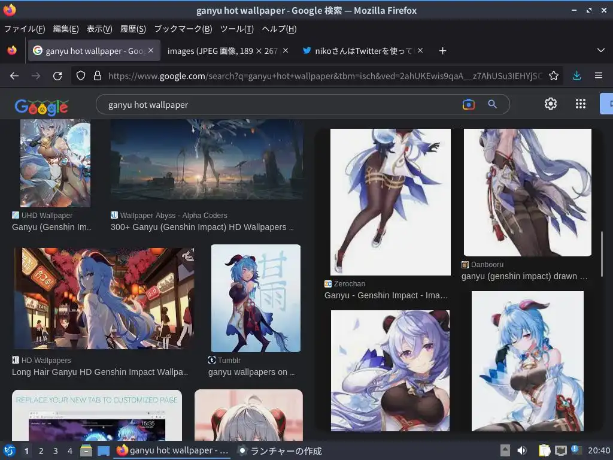
Task: Select the ランチャーの作成 taskbar window
Action: [280, 451]
